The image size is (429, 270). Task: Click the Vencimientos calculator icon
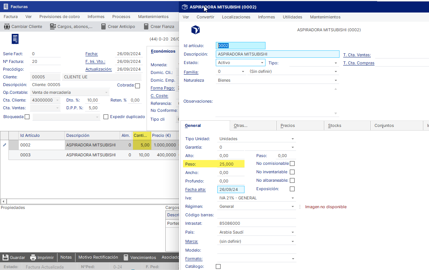pos(126,257)
